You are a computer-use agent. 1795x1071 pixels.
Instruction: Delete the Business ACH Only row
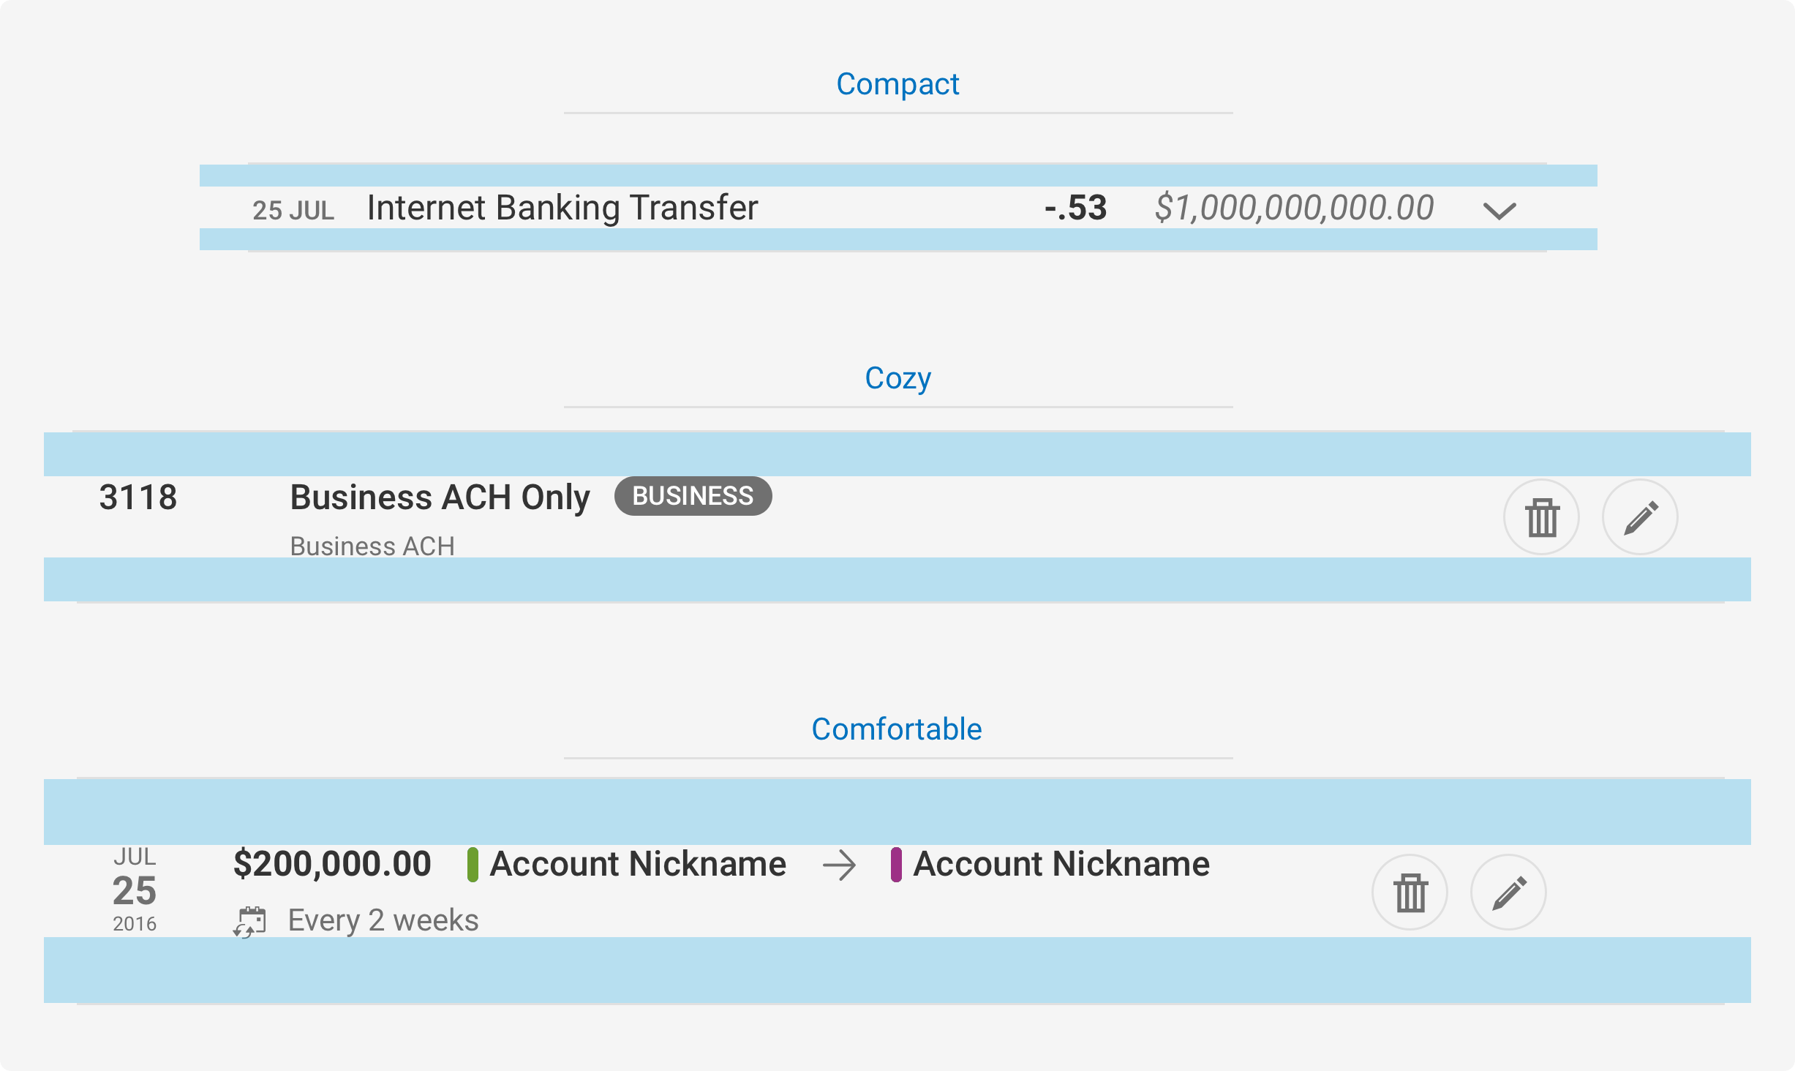tap(1541, 517)
